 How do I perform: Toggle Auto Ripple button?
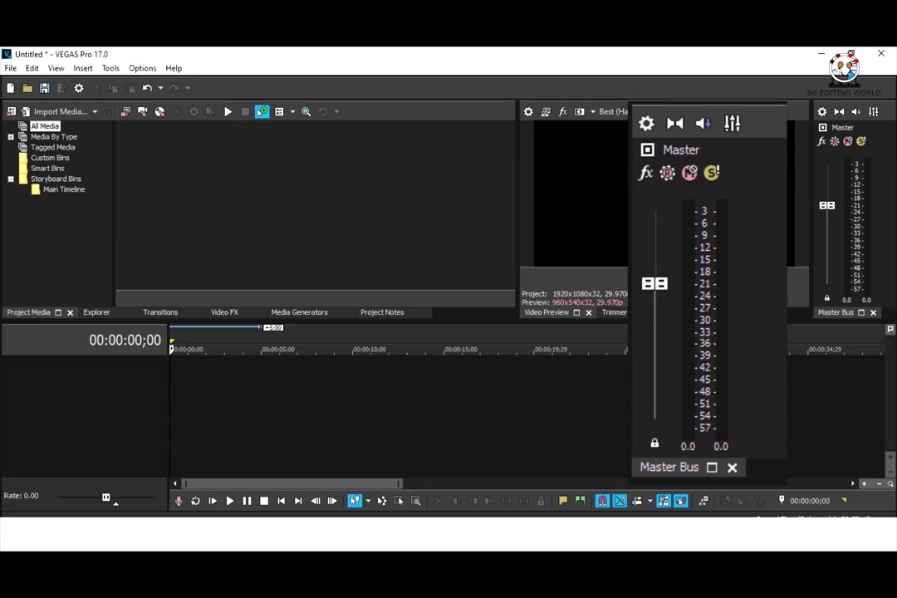637,501
